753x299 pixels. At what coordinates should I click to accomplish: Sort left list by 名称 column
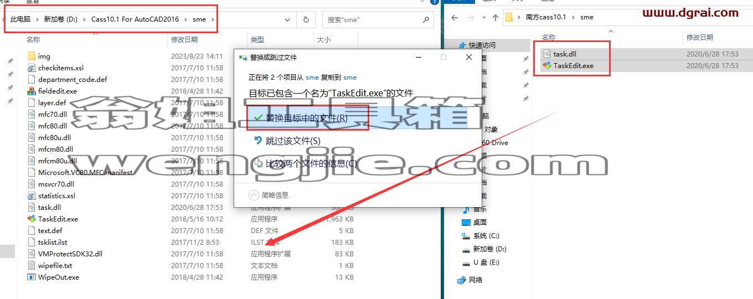point(33,40)
